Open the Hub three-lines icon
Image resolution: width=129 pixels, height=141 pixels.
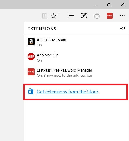click(71, 16)
